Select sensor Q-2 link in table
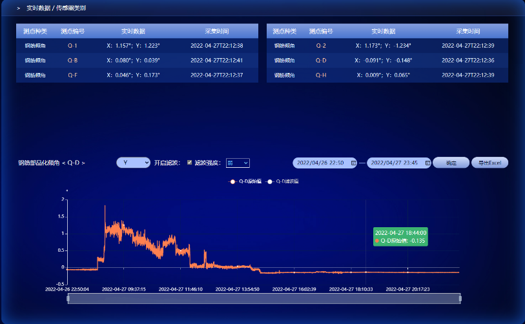Screen dimensions: 525x324 [321, 46]
